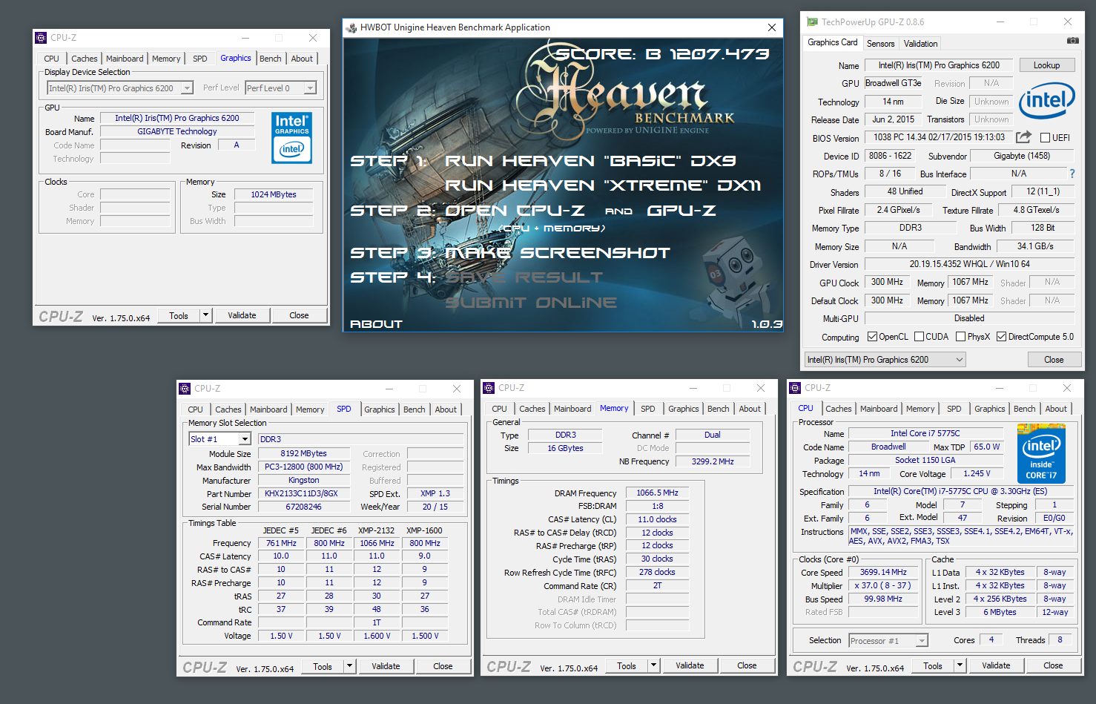Click Save Result in the Heaven app
Screen dimensions: 1096x704
pos(524,277)
